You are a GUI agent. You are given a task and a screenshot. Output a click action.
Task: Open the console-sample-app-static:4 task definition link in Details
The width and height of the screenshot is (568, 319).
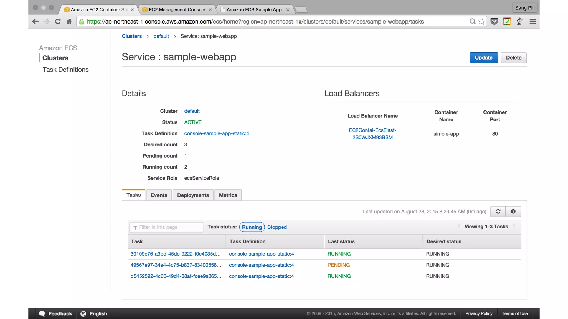216,133
